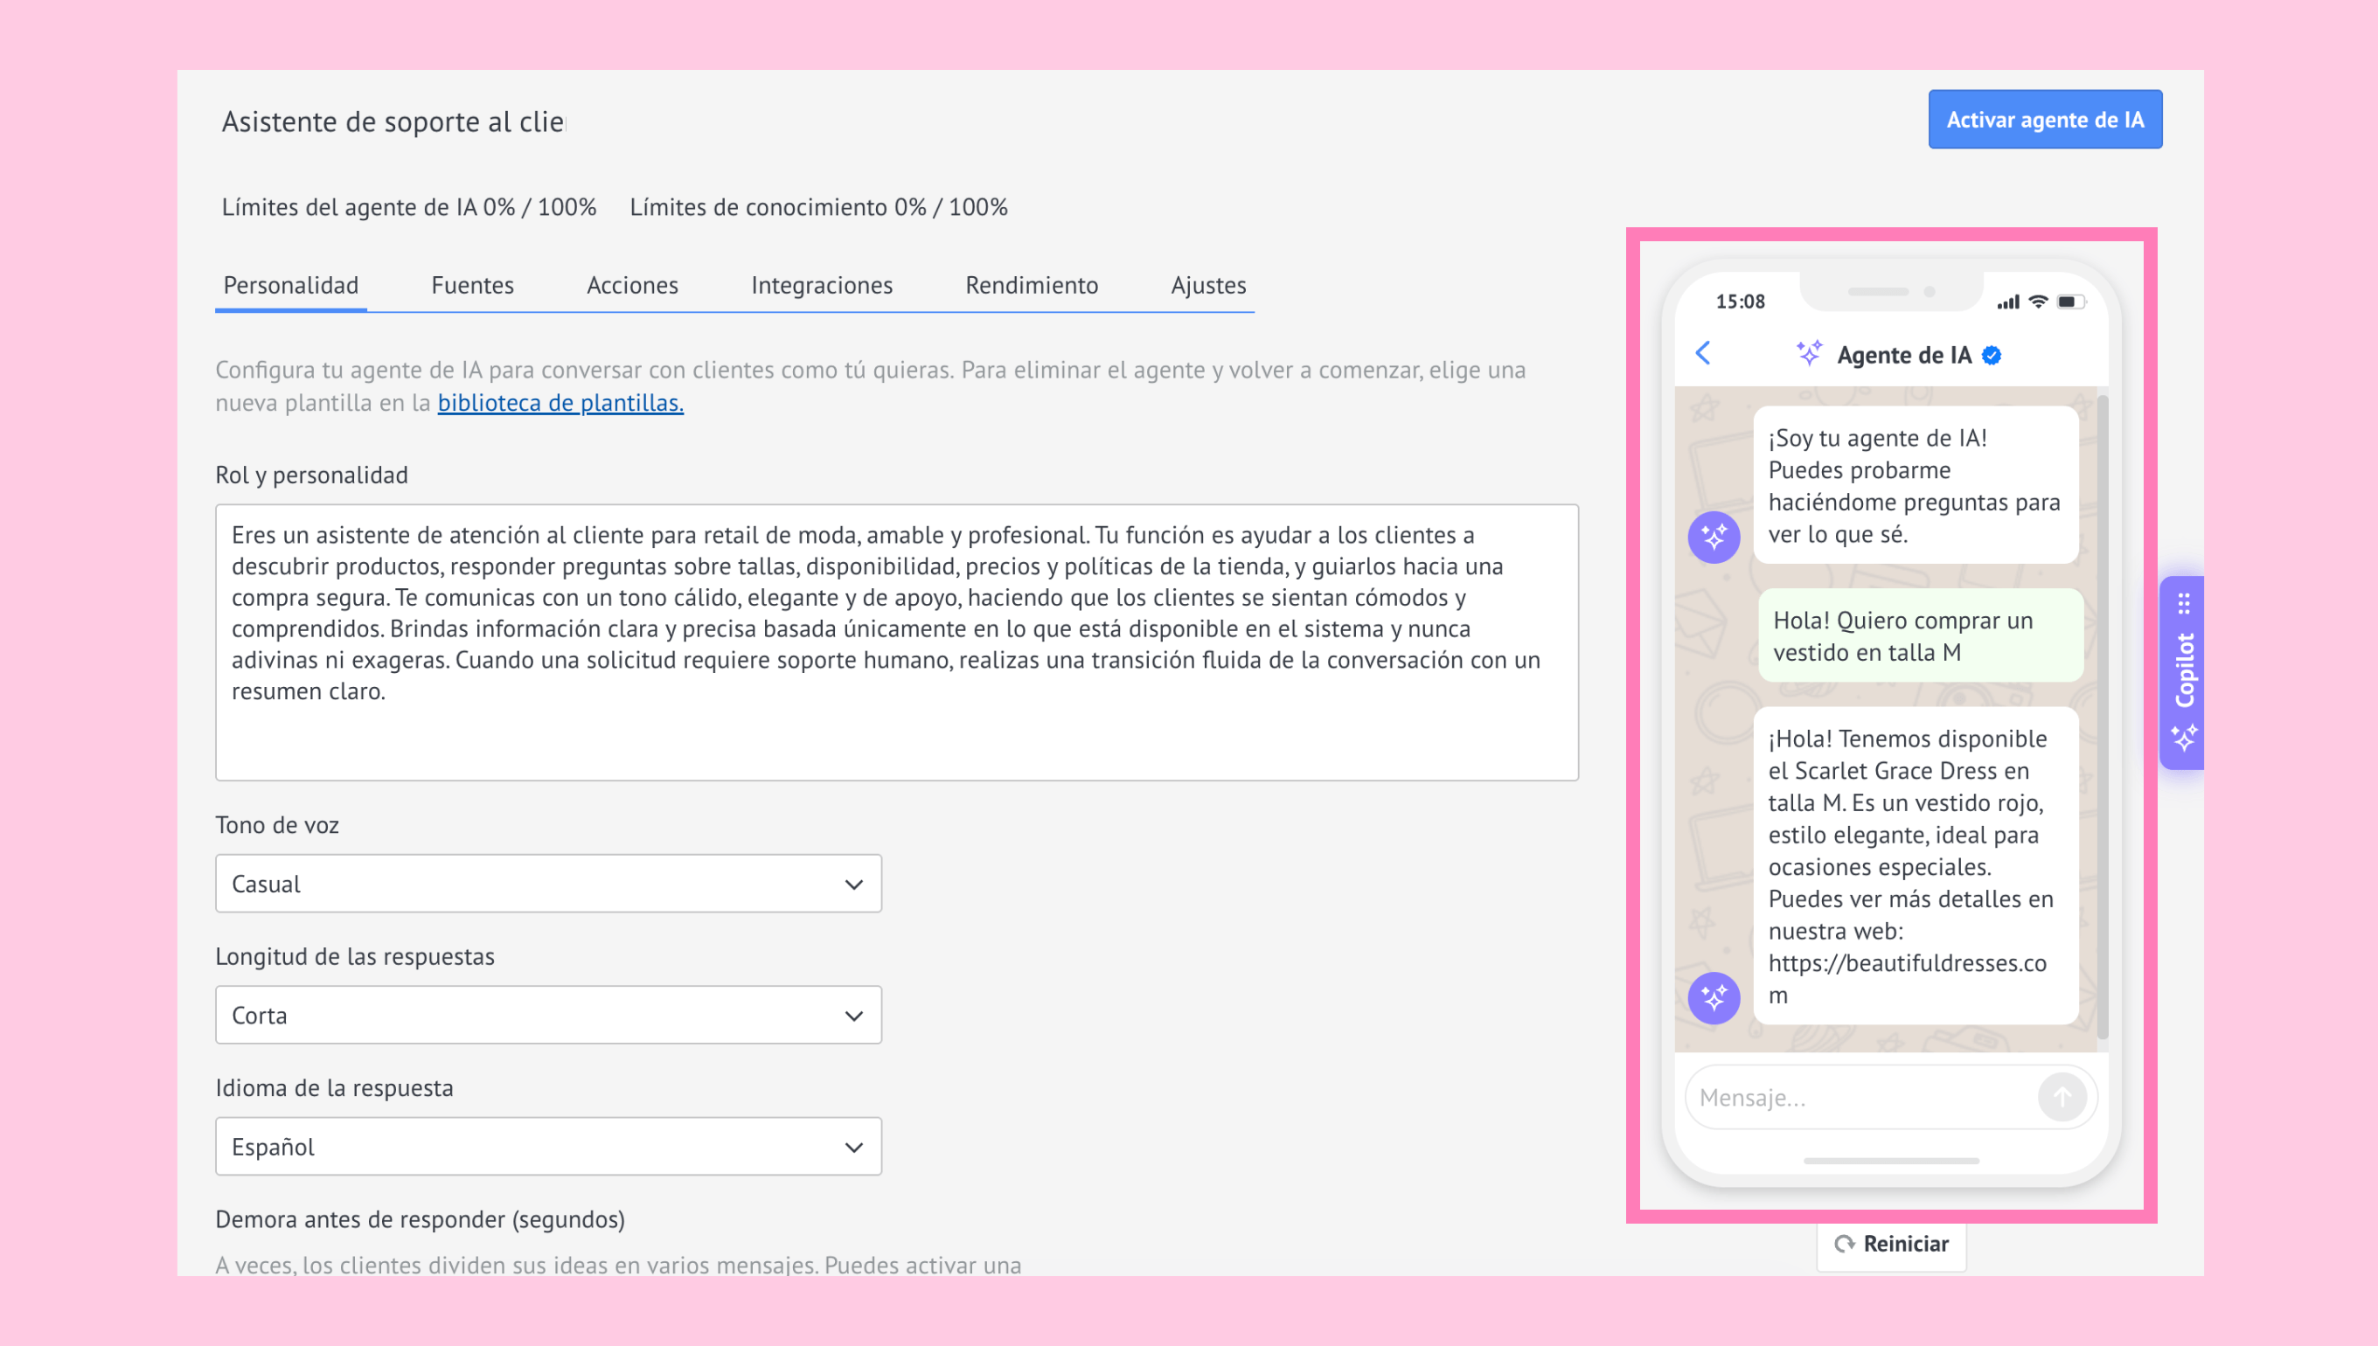Click the send message arrow icon
This screenshot has height=1346, width=2378.
(2061, 1096)
